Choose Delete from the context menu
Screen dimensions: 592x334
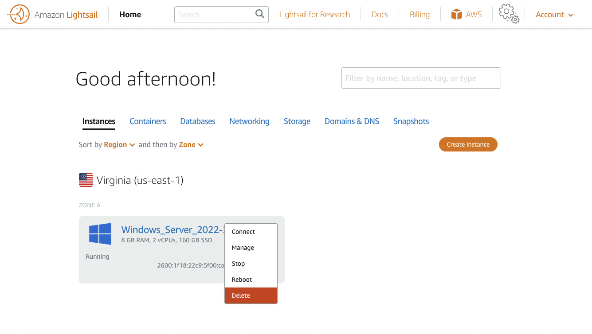pos(251,295)
